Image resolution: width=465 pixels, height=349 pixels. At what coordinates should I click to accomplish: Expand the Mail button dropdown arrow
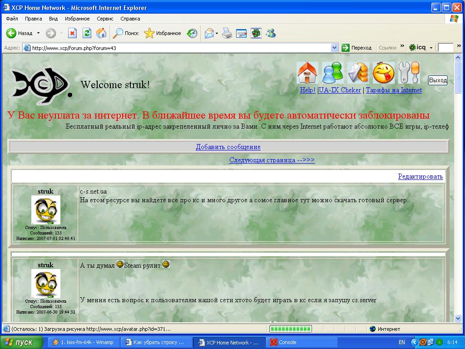(217, 33)
